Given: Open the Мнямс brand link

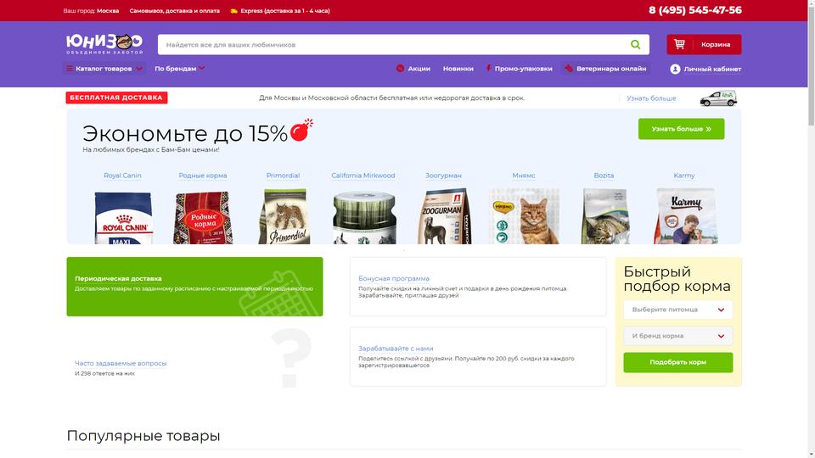Looking at the screenshot, I should click(524, 176).
